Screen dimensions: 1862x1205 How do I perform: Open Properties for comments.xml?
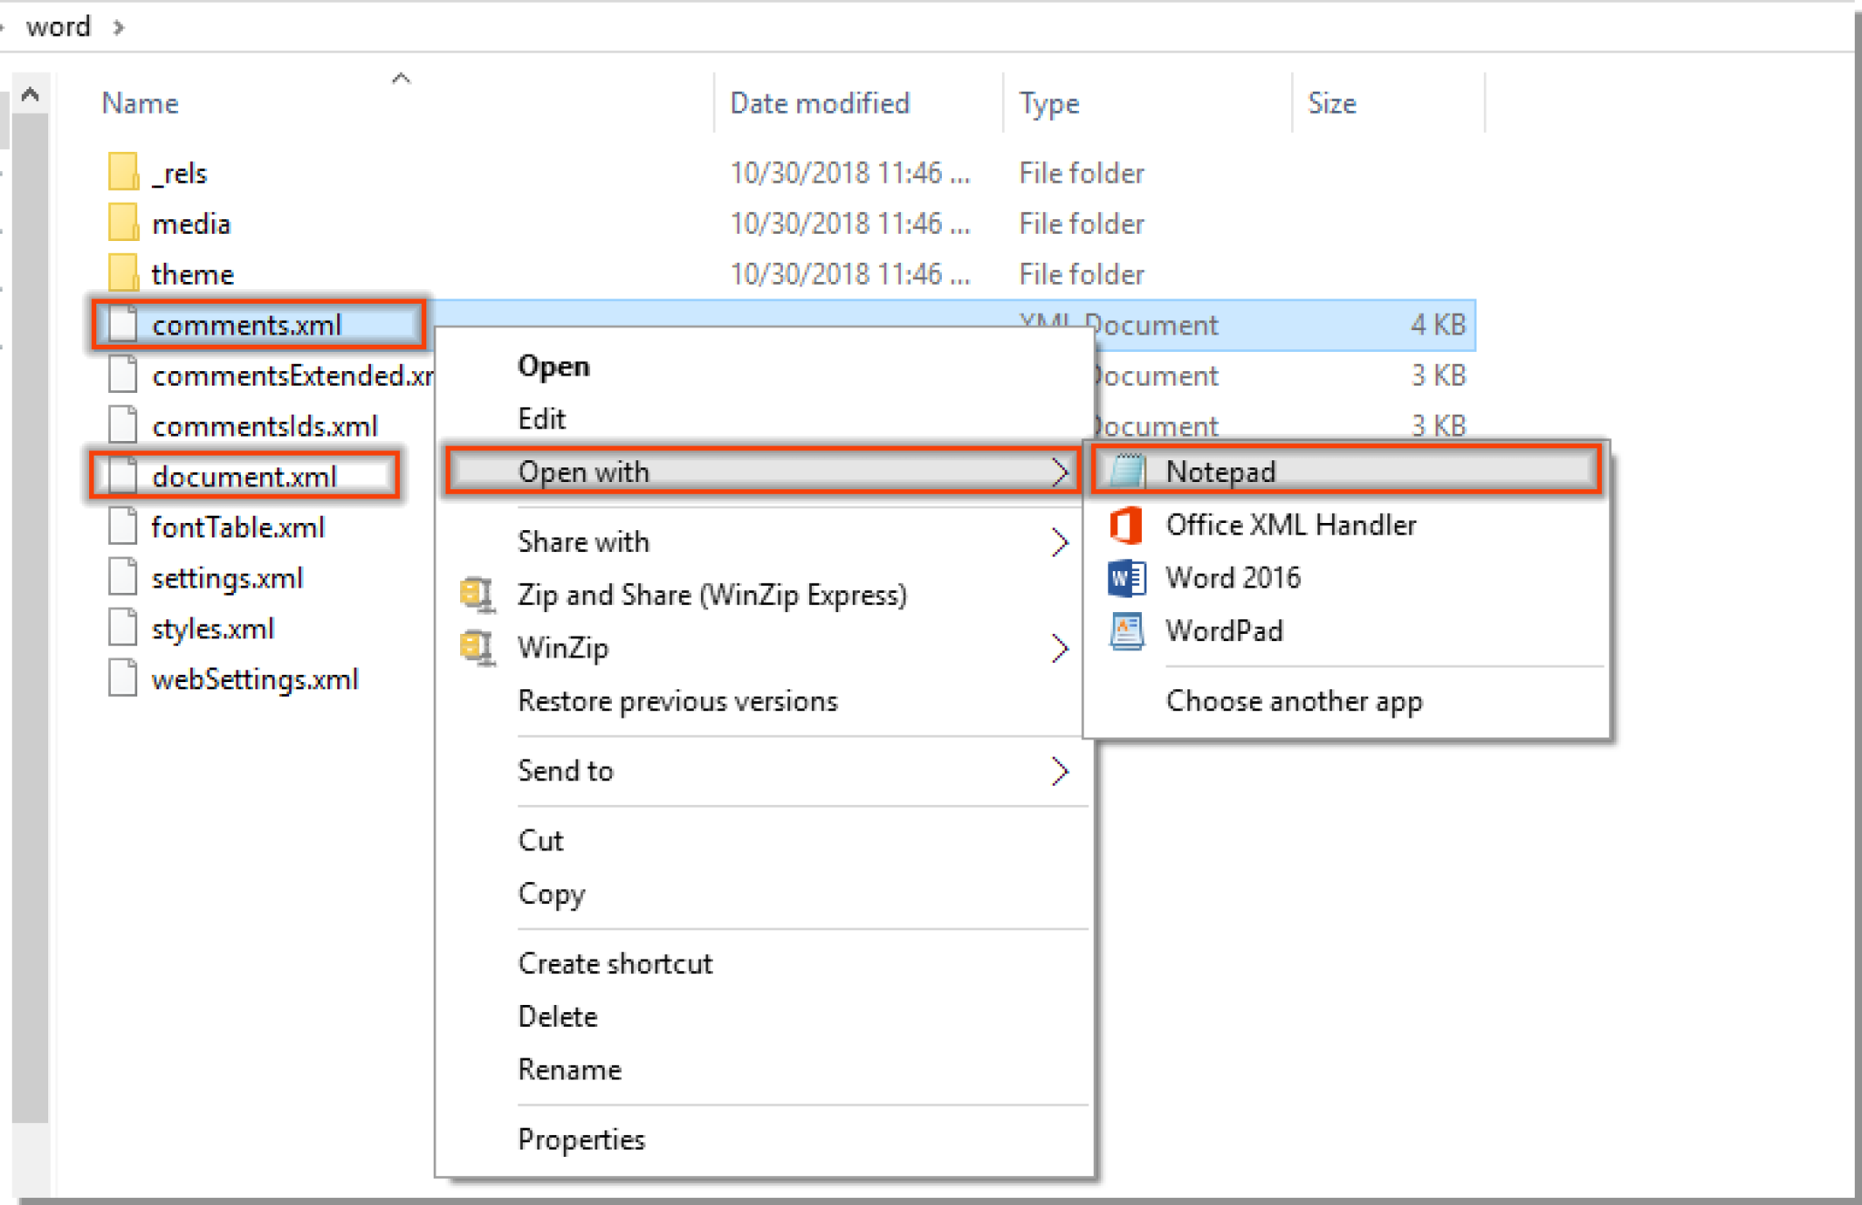581,1139
